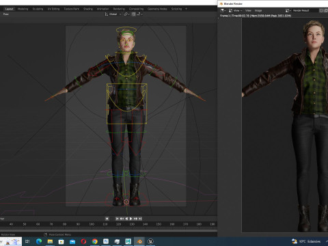The height and width of the screenshot is (246, 328).
Task: Click the 3D cursor at the character's feet
Action: pos(126,202)
